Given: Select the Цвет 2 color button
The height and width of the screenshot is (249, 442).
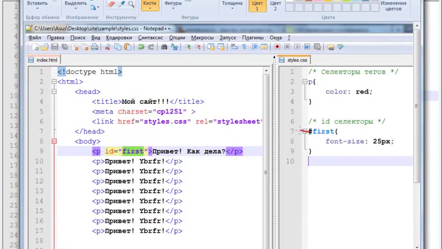Looking at the screenshot, I should click(x=275, y=6).
